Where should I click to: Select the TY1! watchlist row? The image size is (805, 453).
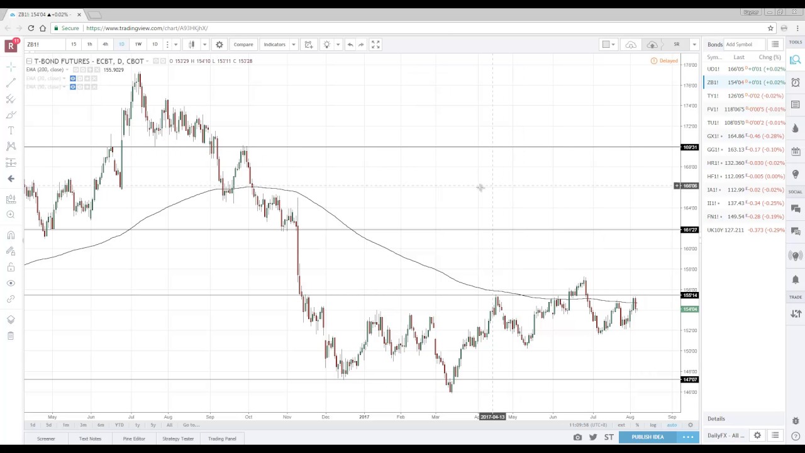pyautogui.click(x=745, y=96)
